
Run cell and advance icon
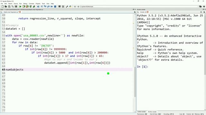27,6
